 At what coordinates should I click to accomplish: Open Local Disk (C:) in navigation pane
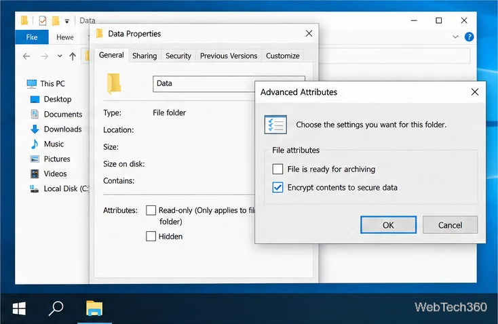point(66,188)
